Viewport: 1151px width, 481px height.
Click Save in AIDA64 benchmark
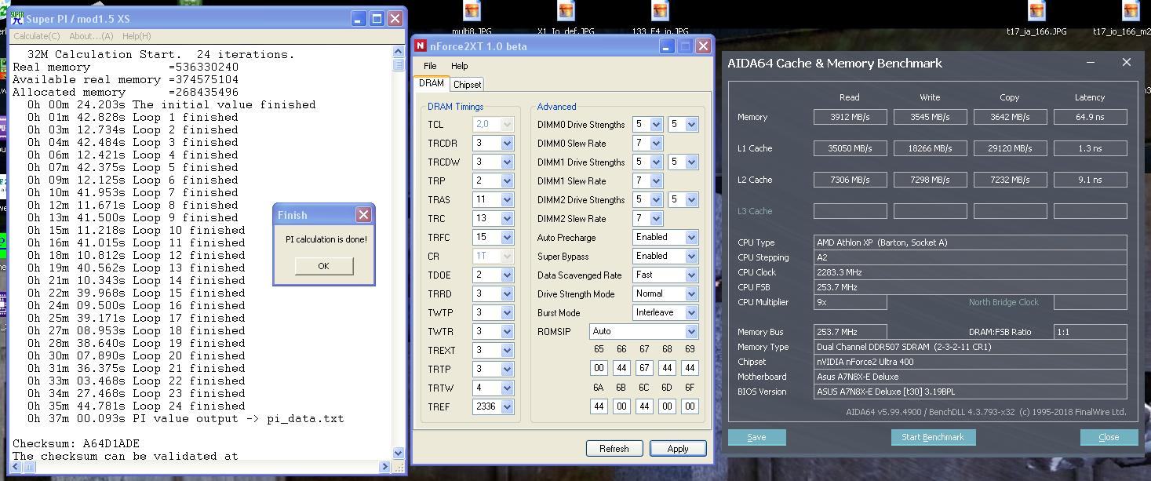[756, 437]
